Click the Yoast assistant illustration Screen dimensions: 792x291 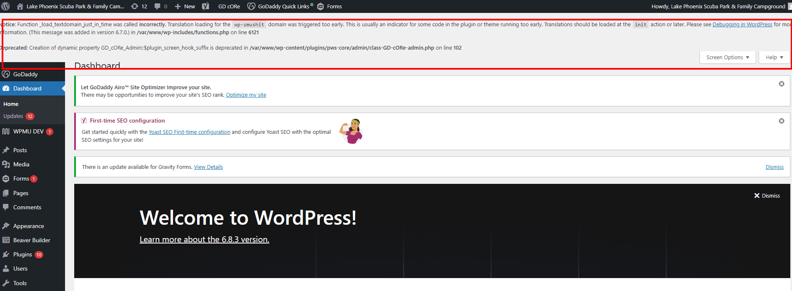pos(351,131)
